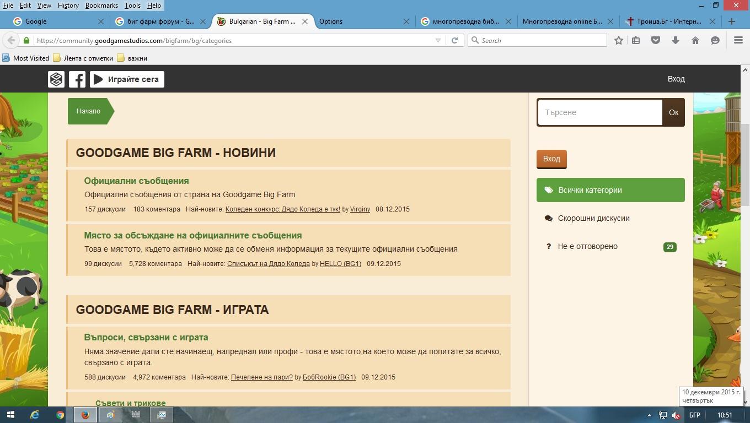Focus the Търсене search field
The image size is (750, 423).
point(600,112)
